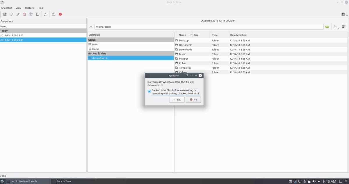Image resolution: width=349 pixels, height=184 pixels.
Task: Open the View Snapshot Log icon
Action: tap(31, 14)
